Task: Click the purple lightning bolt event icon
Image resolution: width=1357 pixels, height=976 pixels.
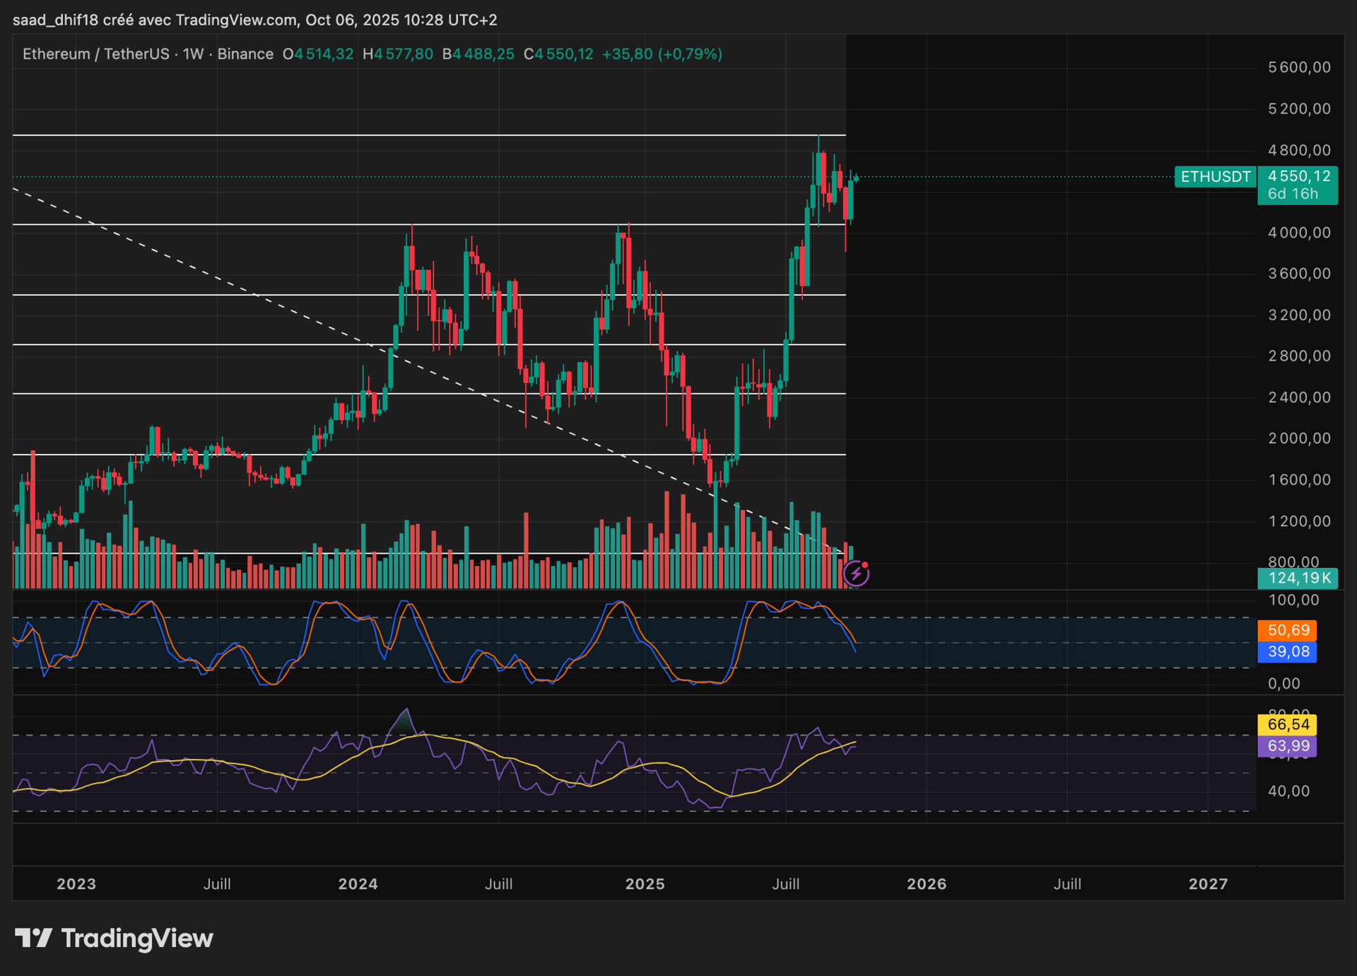Action: tap(856, 574)
